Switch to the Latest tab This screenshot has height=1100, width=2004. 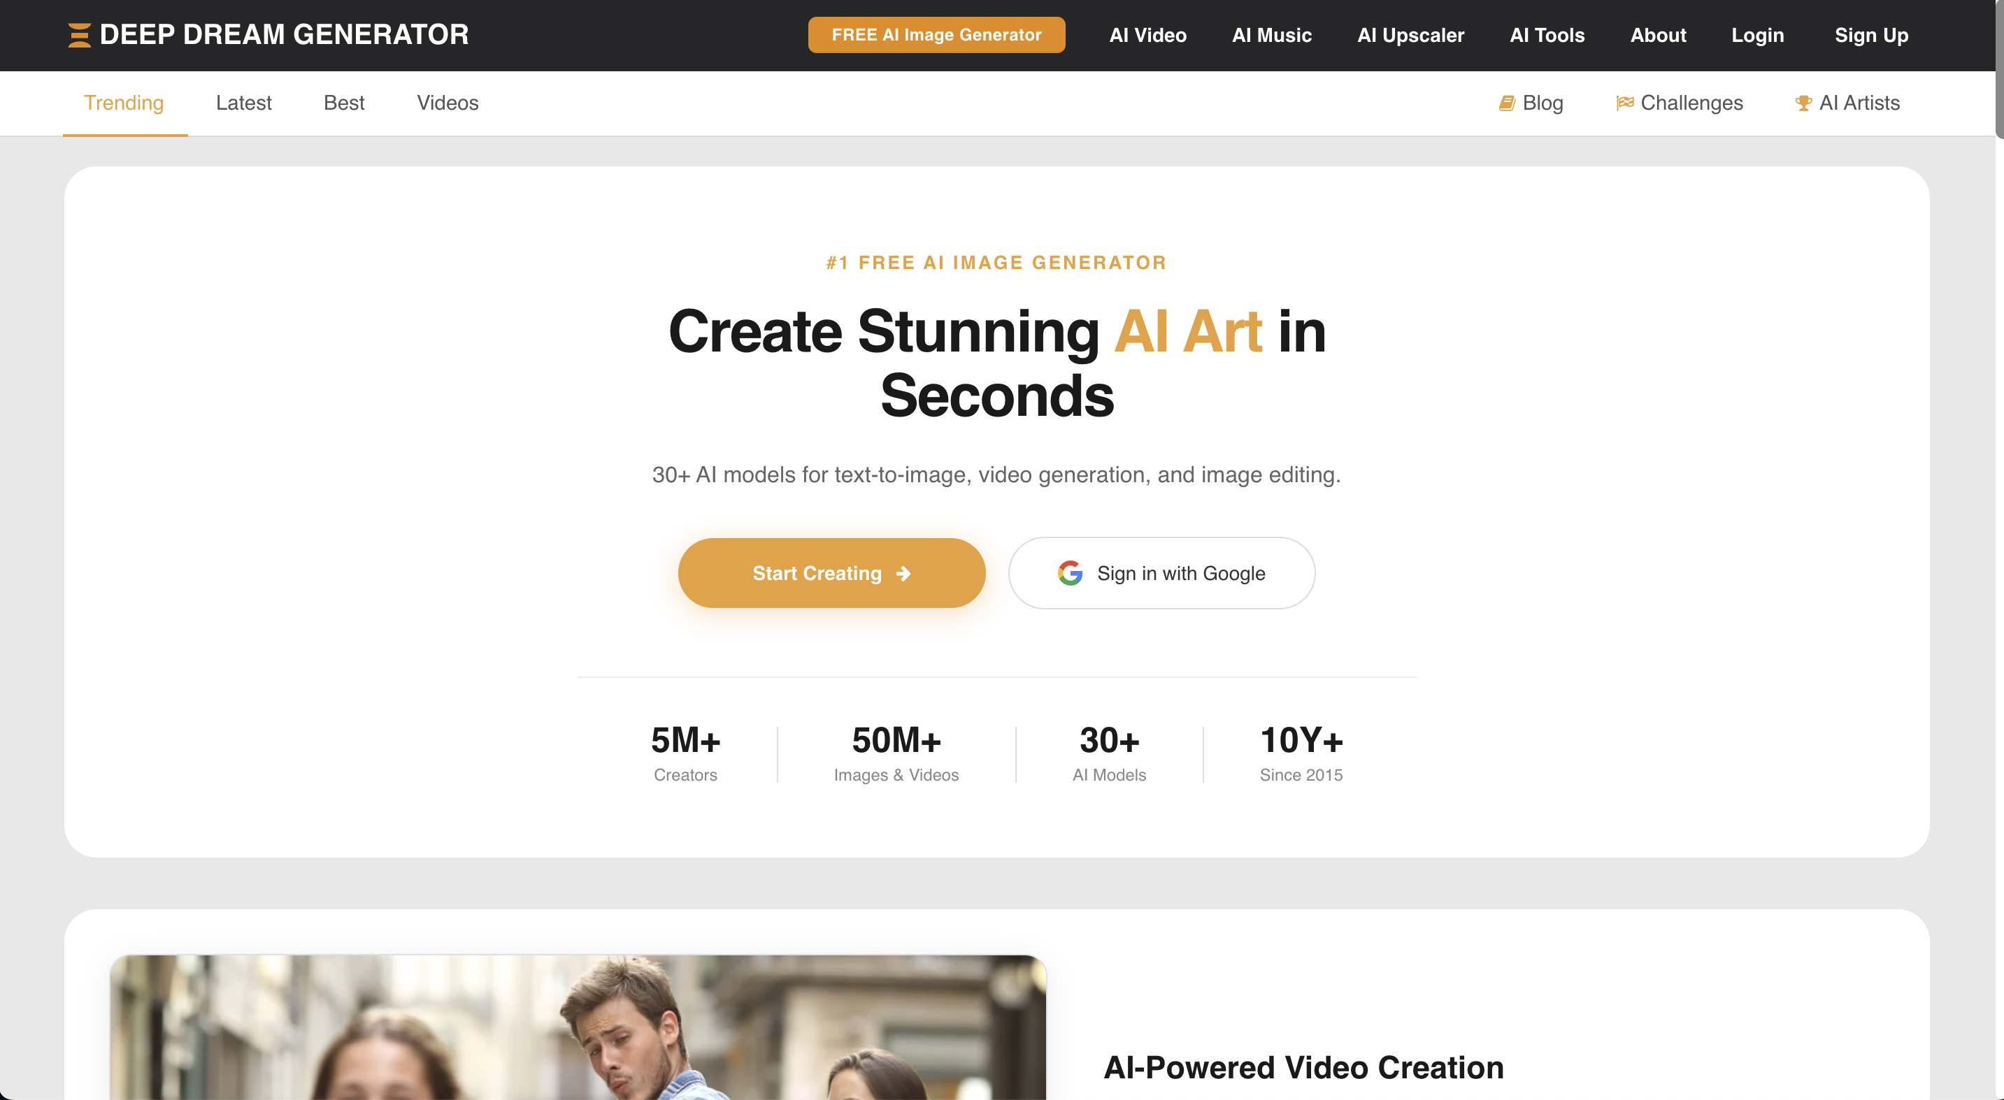click(x=243, y=103)
